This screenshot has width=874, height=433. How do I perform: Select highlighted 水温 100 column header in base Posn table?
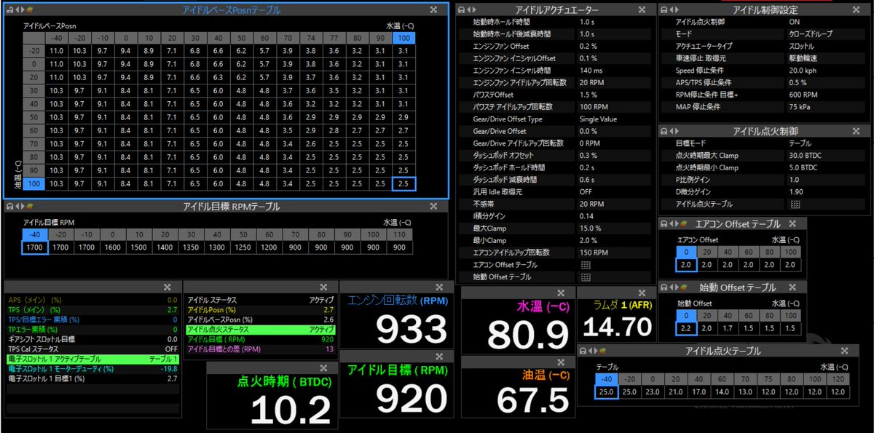(403, 38)
